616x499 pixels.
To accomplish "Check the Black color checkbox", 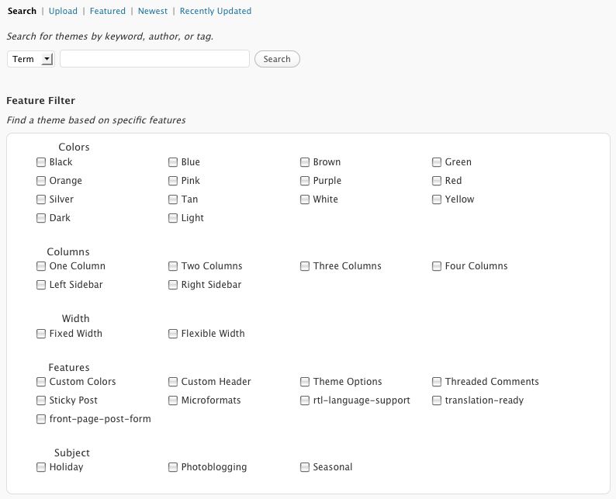I will tap(41, 162).
